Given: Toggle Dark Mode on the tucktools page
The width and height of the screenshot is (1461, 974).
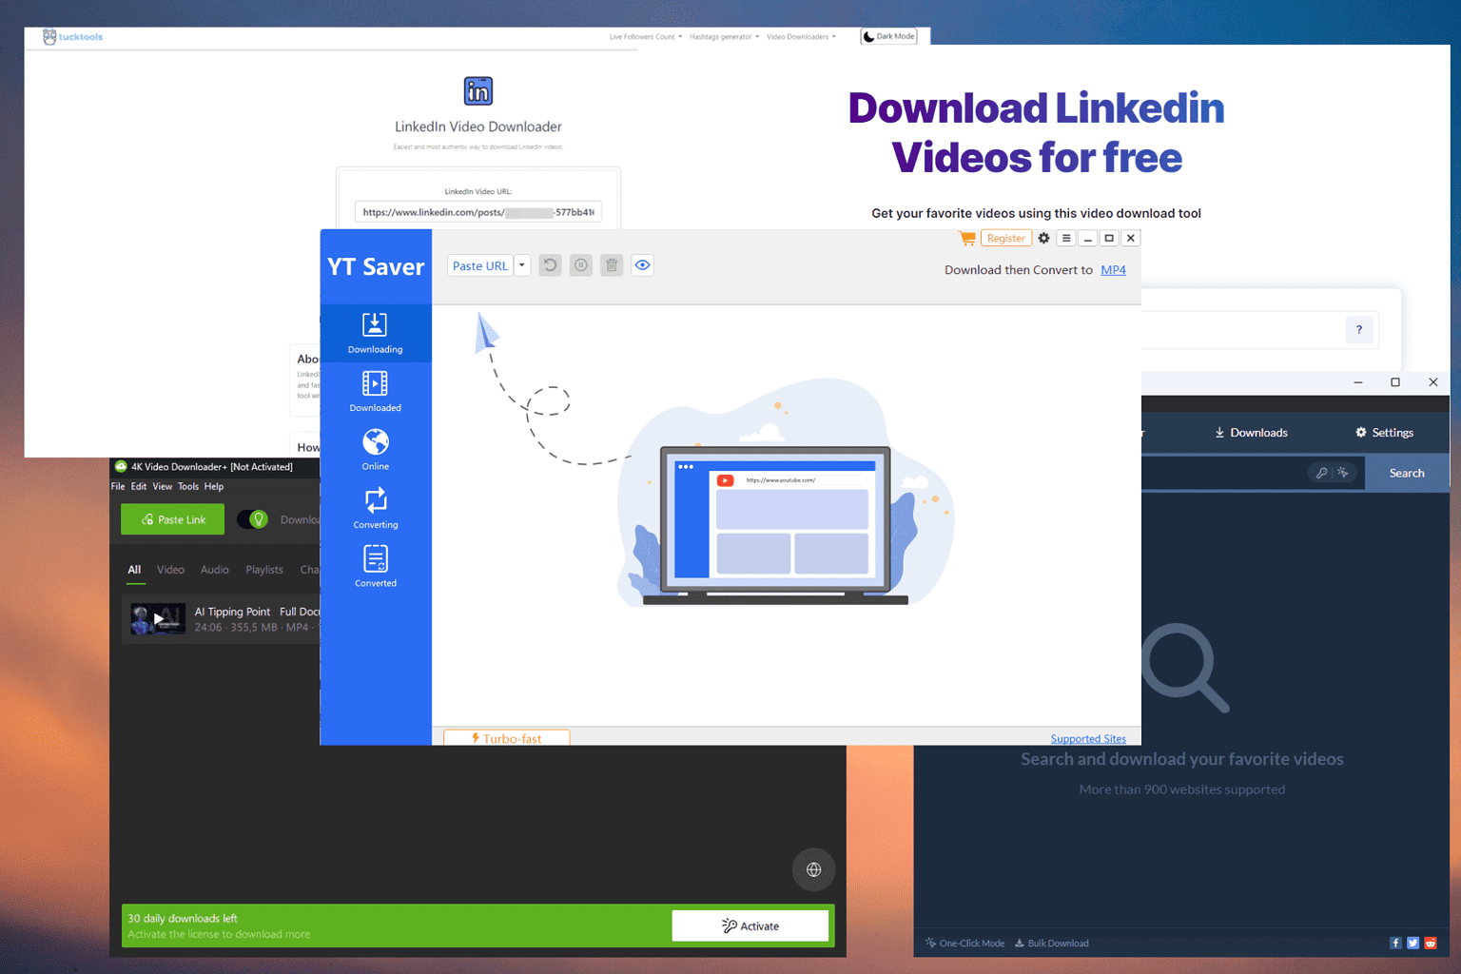Looking at the screenshot, I should point(888,35).
